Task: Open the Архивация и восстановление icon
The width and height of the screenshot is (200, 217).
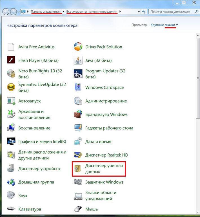Action: (x=11, y=114)
